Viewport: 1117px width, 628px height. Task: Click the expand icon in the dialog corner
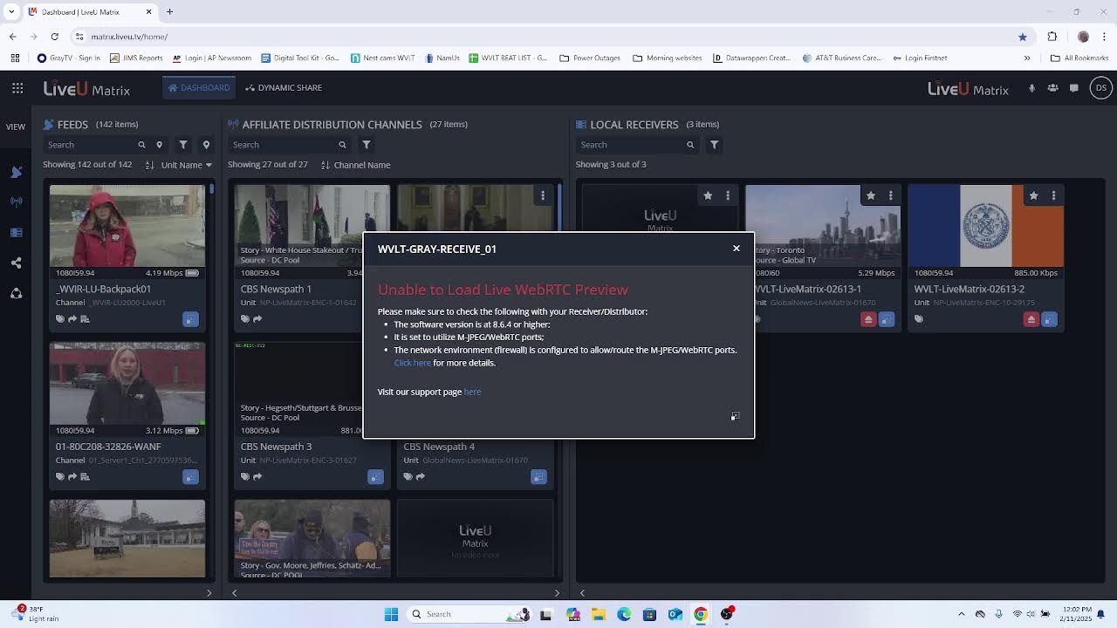[735, 417]
